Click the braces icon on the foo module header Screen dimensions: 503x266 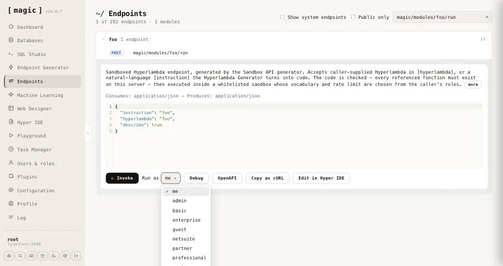coord(483,39)
